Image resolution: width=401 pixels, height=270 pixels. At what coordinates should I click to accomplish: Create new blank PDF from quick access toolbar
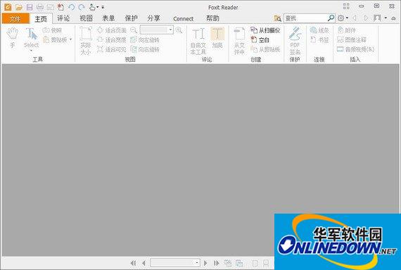tap(61, 7)
